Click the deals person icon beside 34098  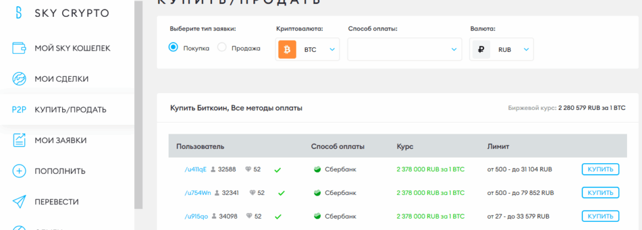point(214,216)
